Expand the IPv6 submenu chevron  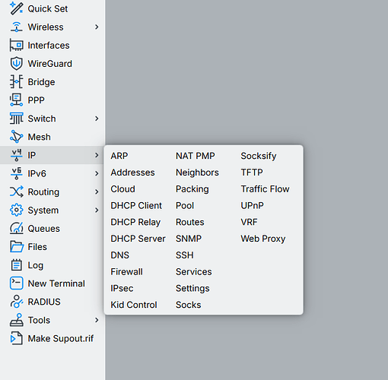(x=97, y=173)
